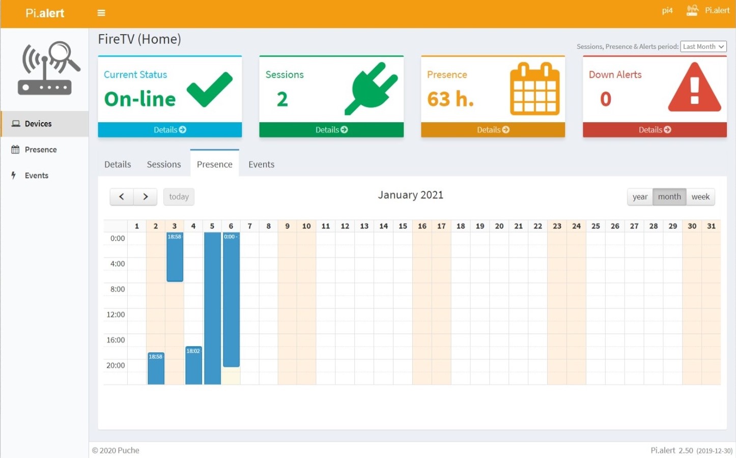Click the today button

(179, 196)
